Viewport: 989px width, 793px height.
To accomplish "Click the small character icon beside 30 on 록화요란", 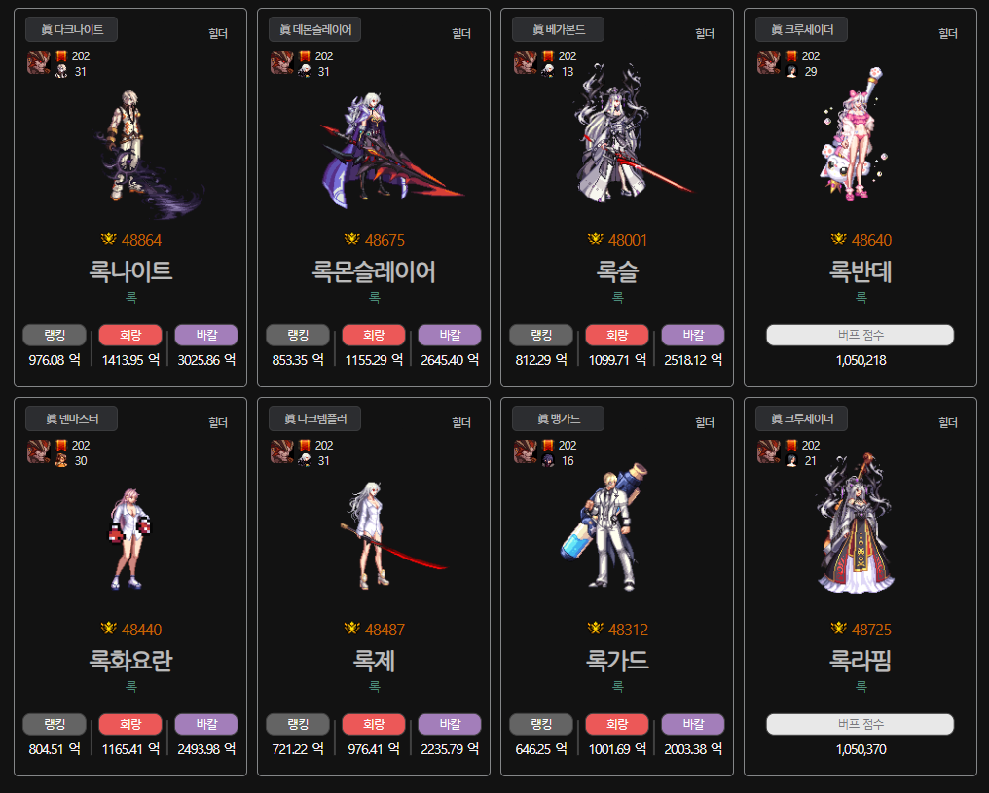I will coord(61,461).
